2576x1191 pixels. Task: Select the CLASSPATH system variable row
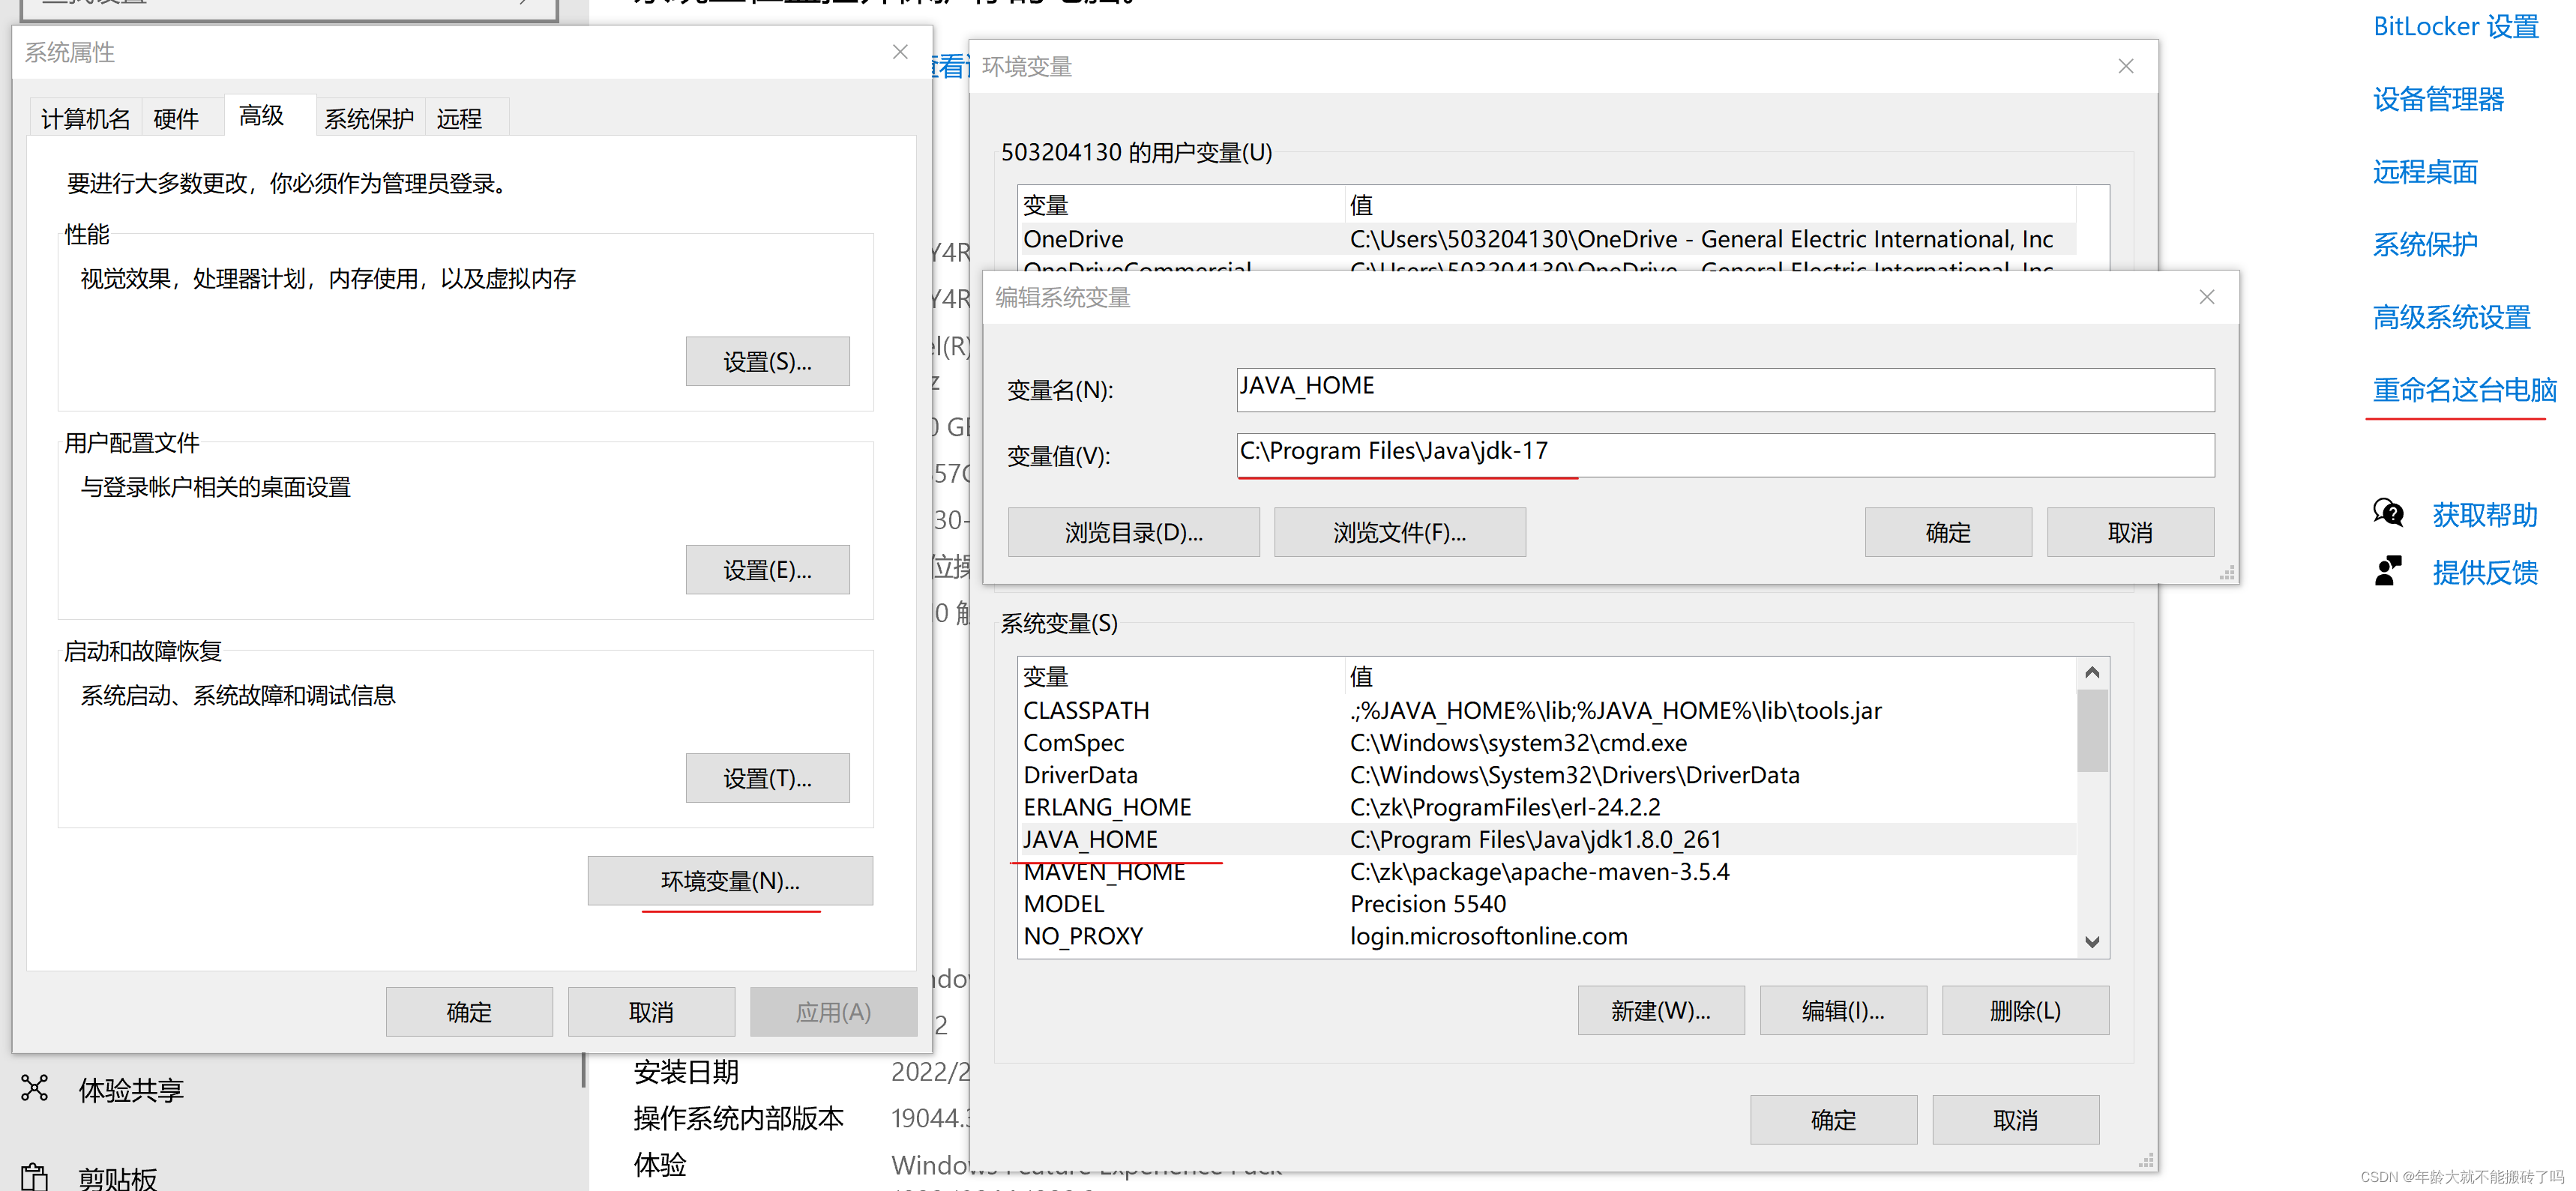pyautogui.click(x=1547, y=710)
